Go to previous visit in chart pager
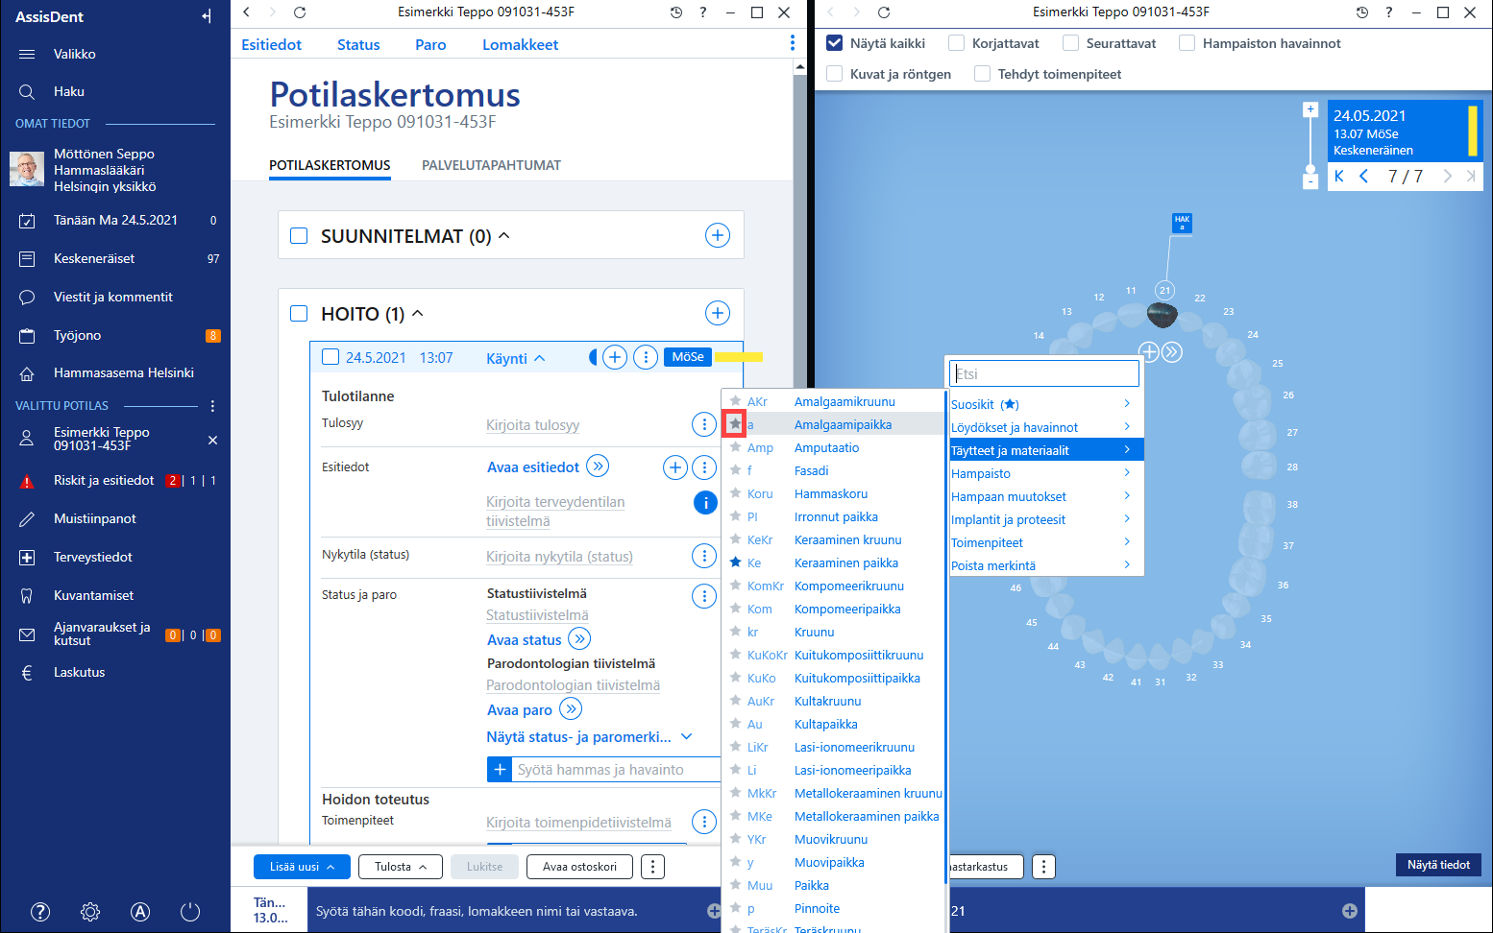Image resolution: width=1493 pixels, height=933 pixels. tap(1364, 177)
